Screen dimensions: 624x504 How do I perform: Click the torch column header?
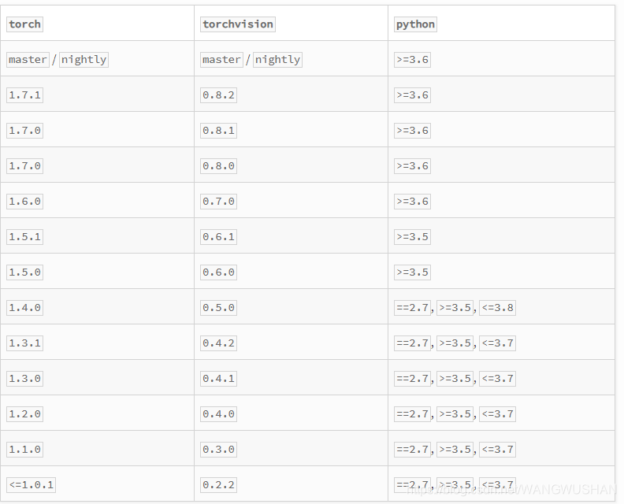pyautogui.click(x=24, y=24)
